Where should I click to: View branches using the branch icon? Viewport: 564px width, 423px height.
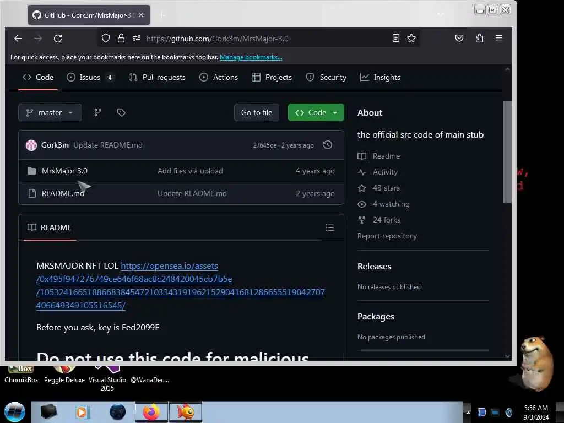(x=98, y=112)
